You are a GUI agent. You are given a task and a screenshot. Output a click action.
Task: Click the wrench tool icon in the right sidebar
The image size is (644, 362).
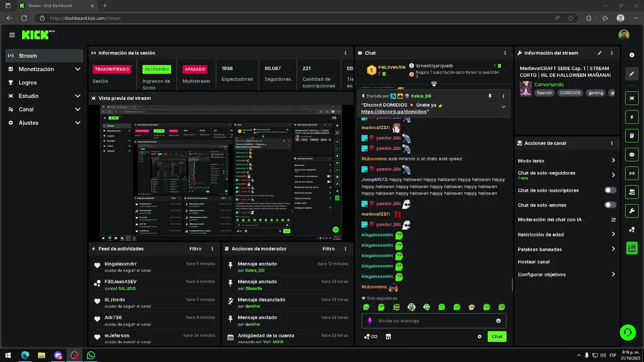(632, 211)
